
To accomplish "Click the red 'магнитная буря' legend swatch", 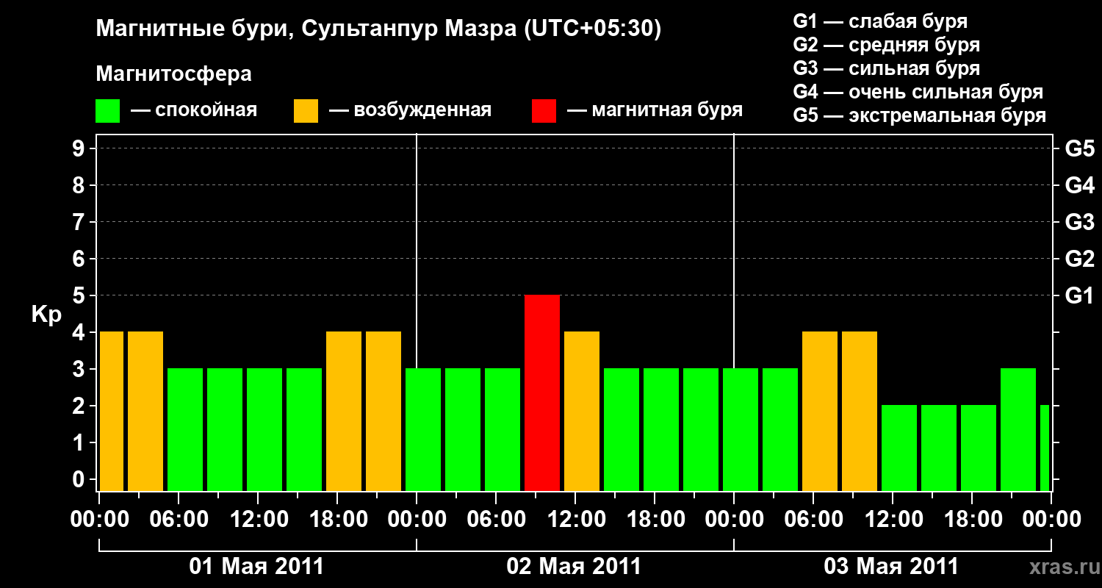I will point(544,110).
